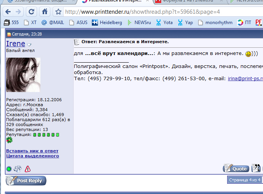Click the browser Back arrow button
Image resolution: width=263 pixels, height=194 pixels.
8,11
